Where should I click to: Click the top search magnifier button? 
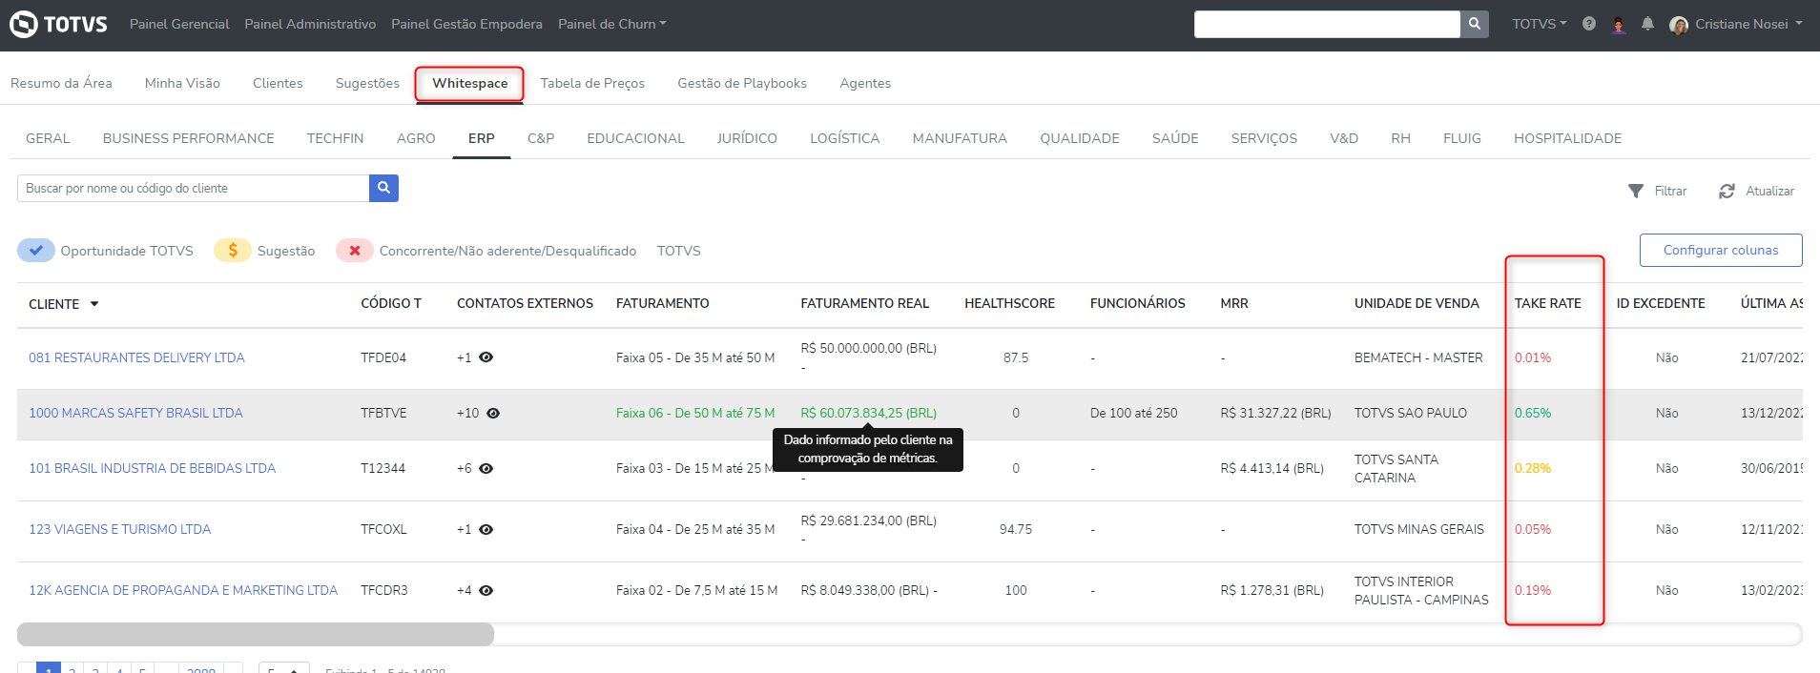coord(1475,24)
